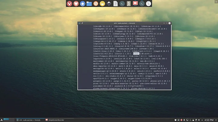The width and height of the screenshot is (218, 122).
Task: Click the highlighted 'linux' text in the terminal
Action: coord(136,54)
